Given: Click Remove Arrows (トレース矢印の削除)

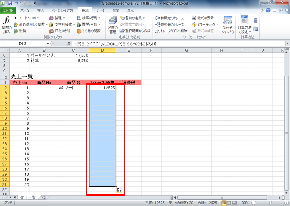Looking at the screenshot, I should [x=173, y=31].
